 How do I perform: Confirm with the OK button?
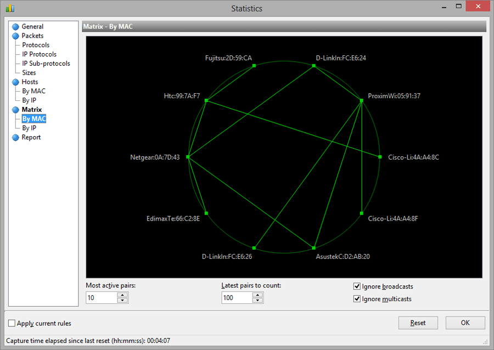coord(465,323)
